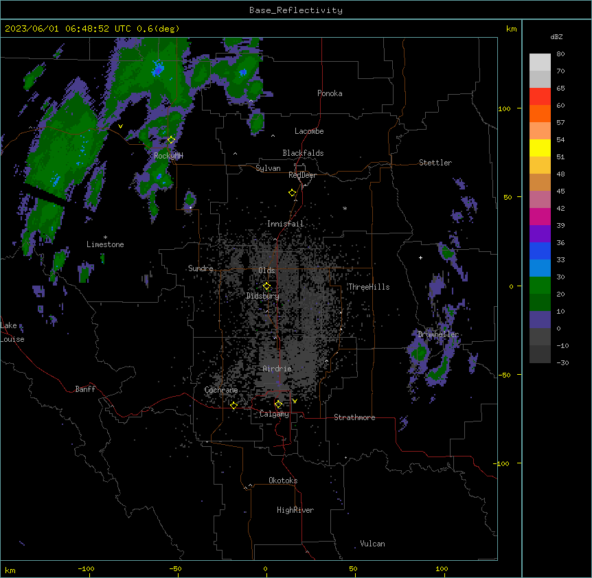Click the white plus marker west of Drumheller region
This screenshot has height=578, width=592.
(420, 257)
